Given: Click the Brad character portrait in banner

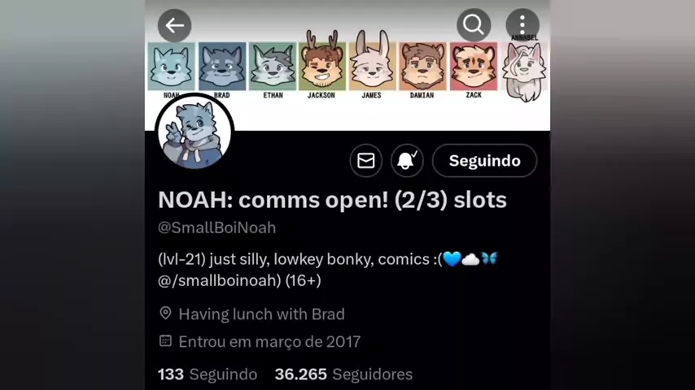Looking at the screenshot, I should 222,67.
